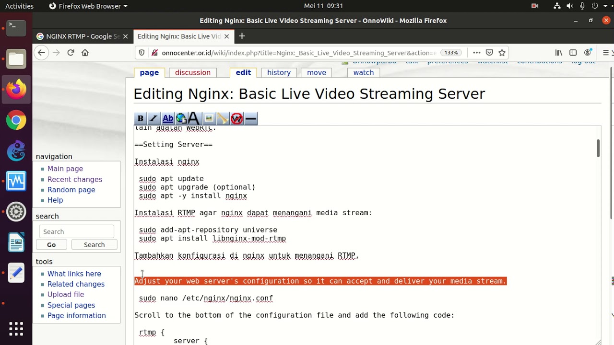The image size is (614, 345).
Task: Open Terminal from the dock
Action: [16, 28]
